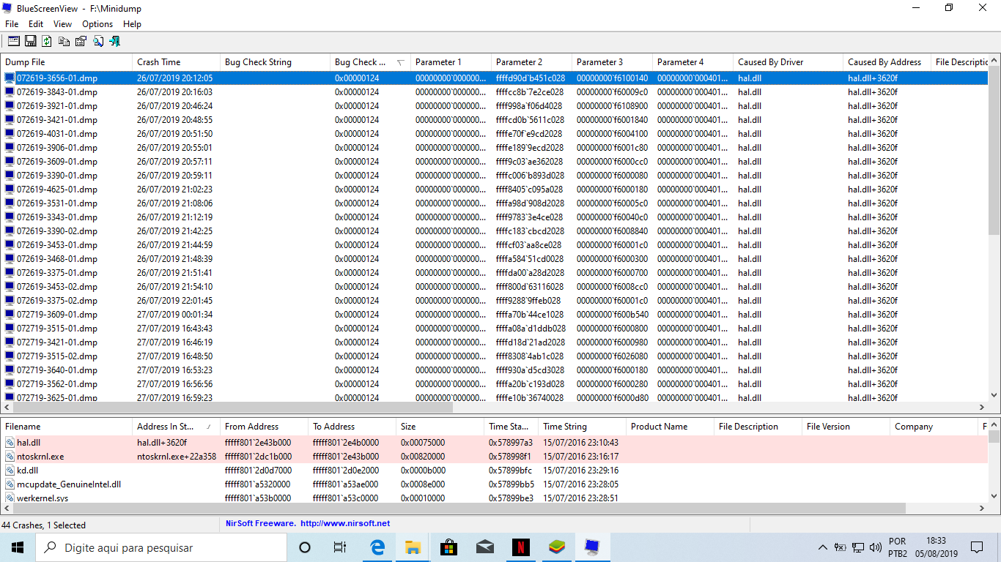Select werkernel.sys row in lower pane

tap(495, 498)
